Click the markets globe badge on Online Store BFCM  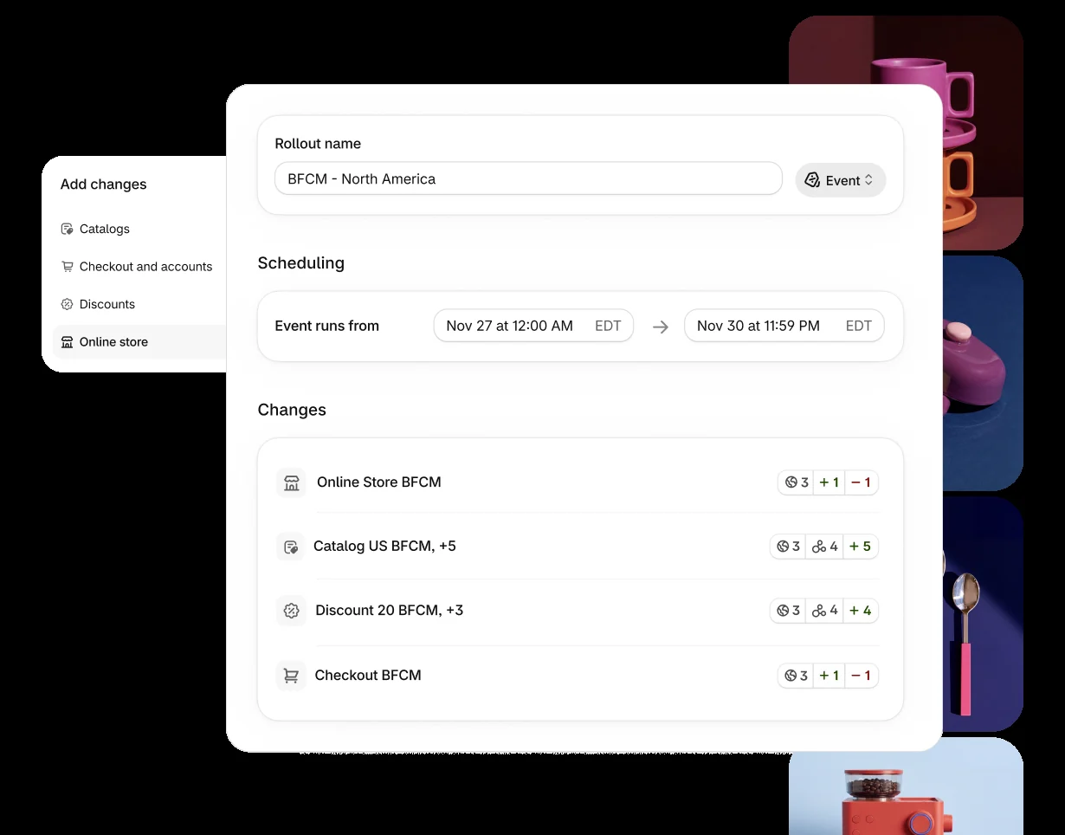[x=796, y=482]
